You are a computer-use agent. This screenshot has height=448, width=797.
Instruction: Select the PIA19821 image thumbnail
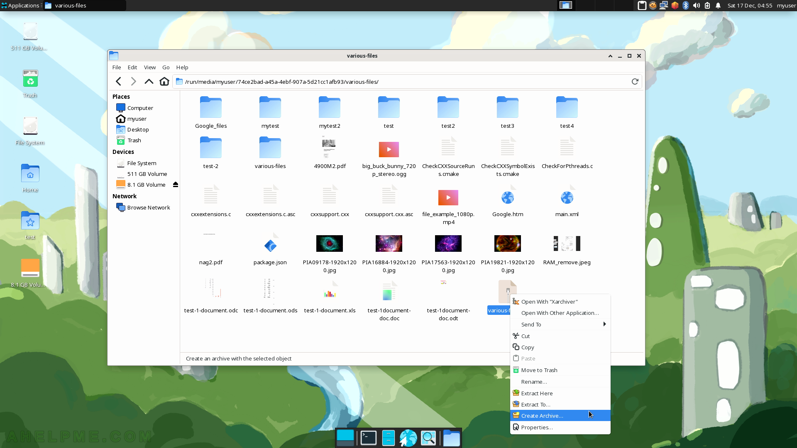(x=508, y=243)
